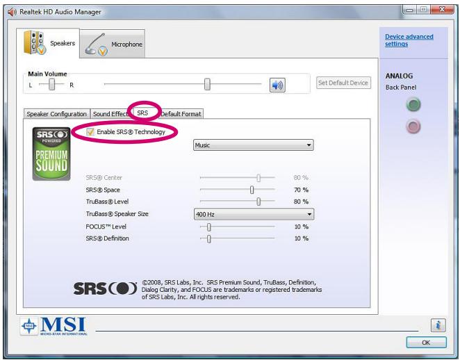This screenshot has height=360, width=460.
Task: Select the SRS tab
Action: (142, 113)
